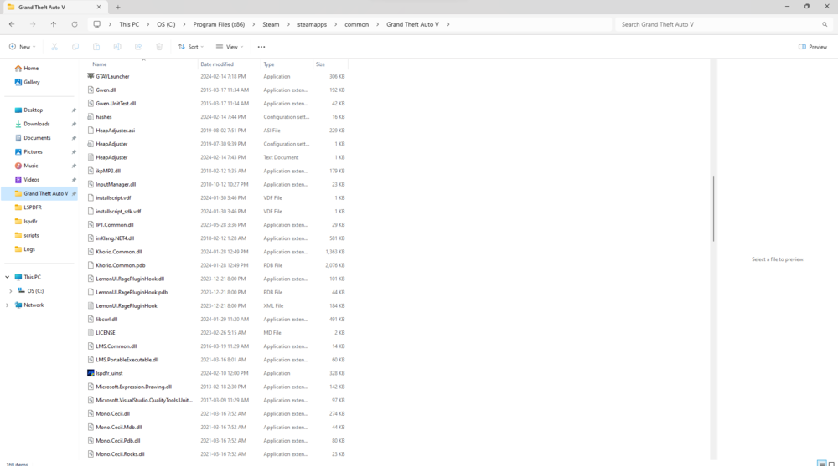
Task: Click the Share toolbar icon
Action: point(138,47)
